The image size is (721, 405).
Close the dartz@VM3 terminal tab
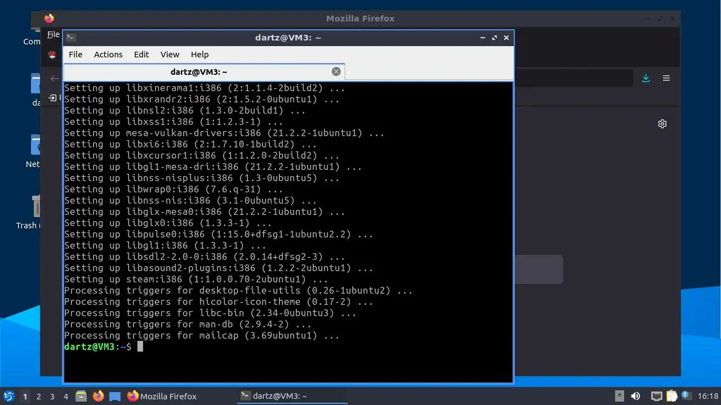click(336, 71)
